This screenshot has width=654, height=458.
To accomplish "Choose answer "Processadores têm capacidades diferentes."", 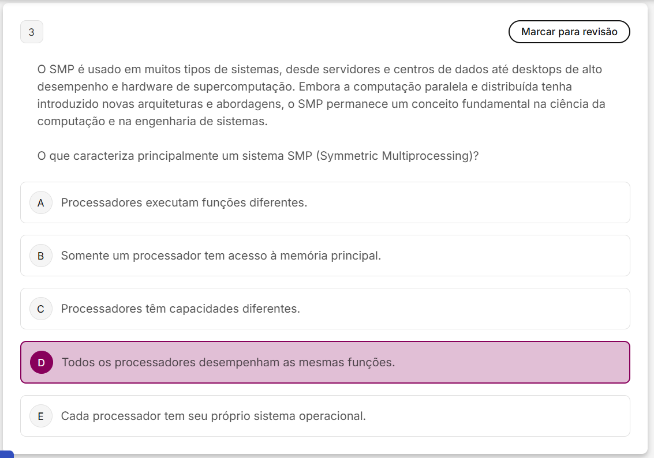I will pyautogui.click(x=181, y=309).
